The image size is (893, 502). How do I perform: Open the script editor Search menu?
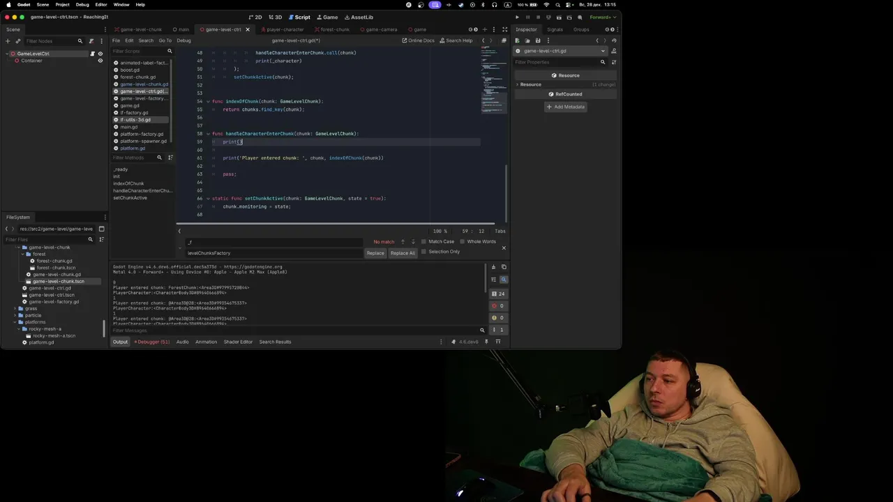click(x=145, y=40)
